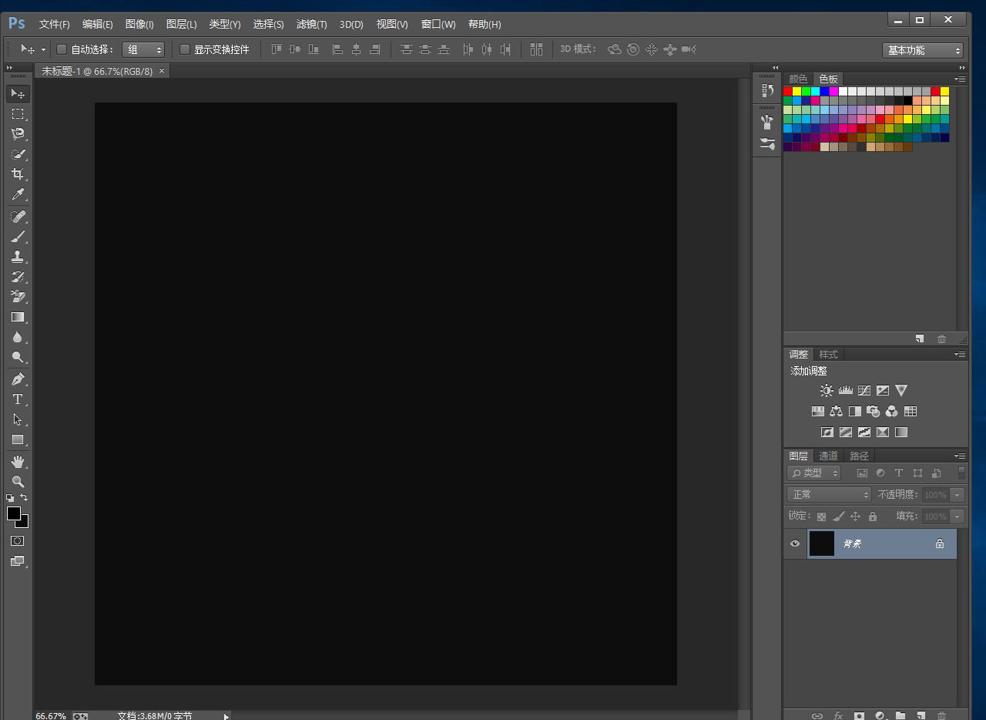Viewport: 986px width, 720px height.
Task: Add a Curves adjustment
Action: tap(864, 391)
